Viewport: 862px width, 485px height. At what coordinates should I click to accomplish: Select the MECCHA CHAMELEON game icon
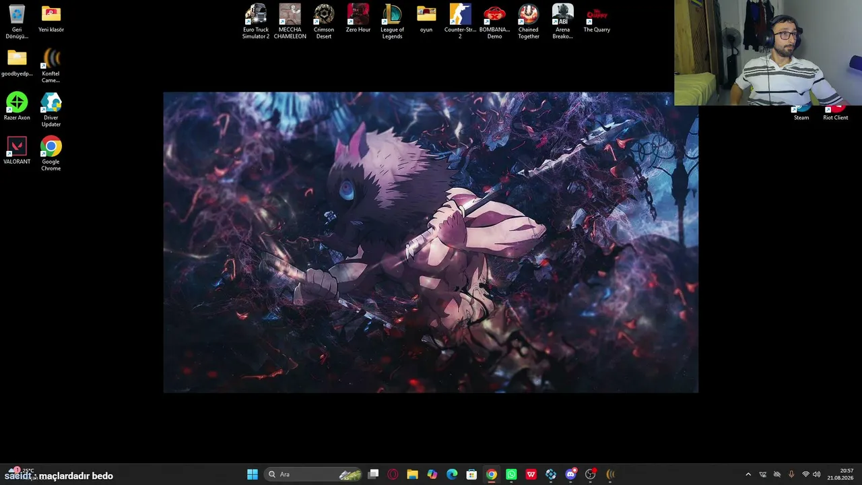(x=290, y=22)
